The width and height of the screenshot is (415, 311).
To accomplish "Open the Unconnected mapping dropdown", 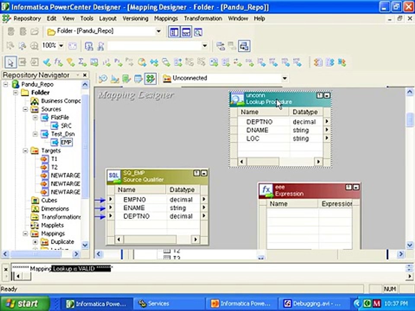I will click(284, 78).
